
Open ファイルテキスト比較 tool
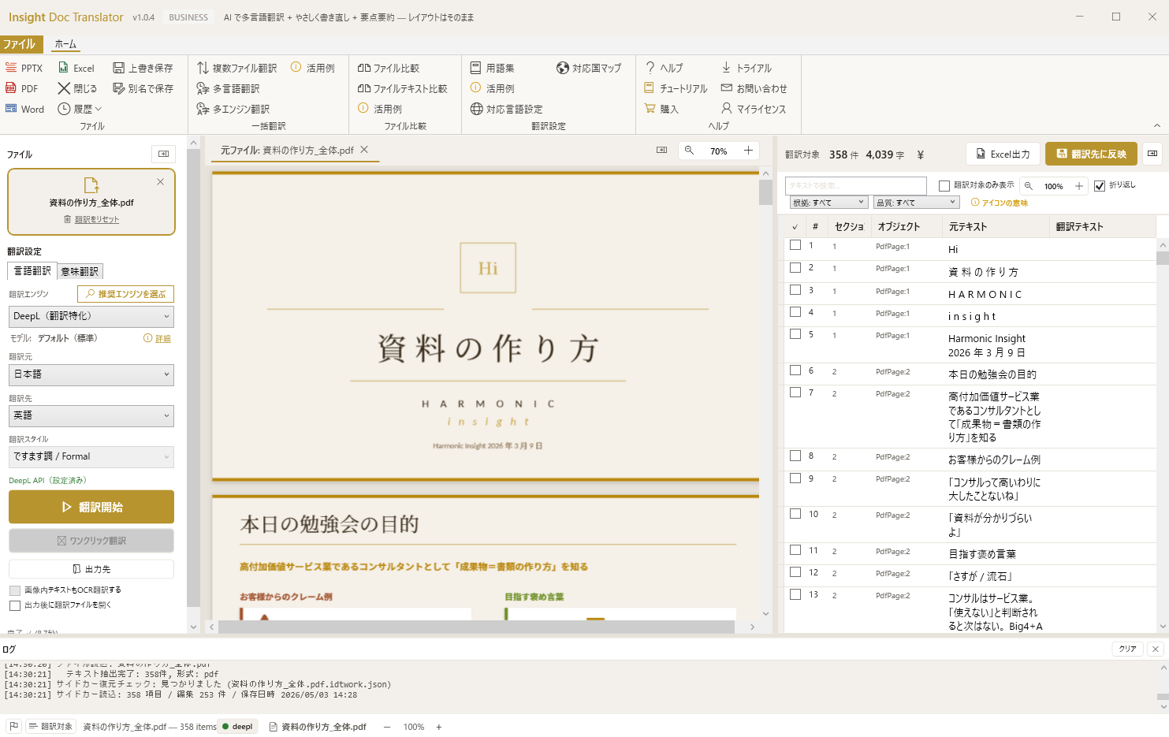402,88
